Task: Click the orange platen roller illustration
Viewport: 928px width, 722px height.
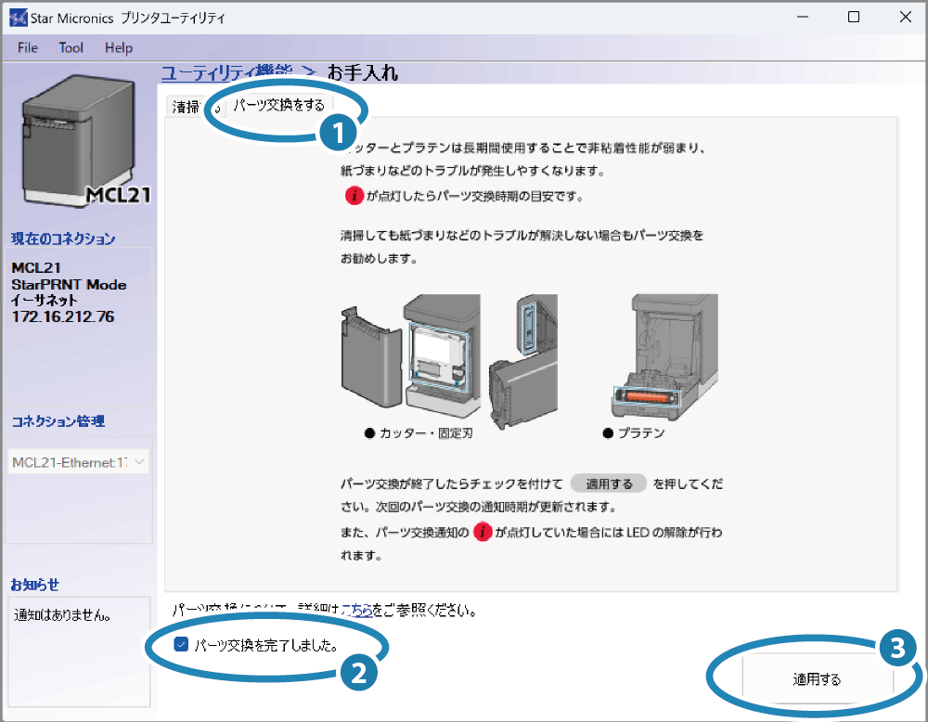Action: tap(647, 396)
